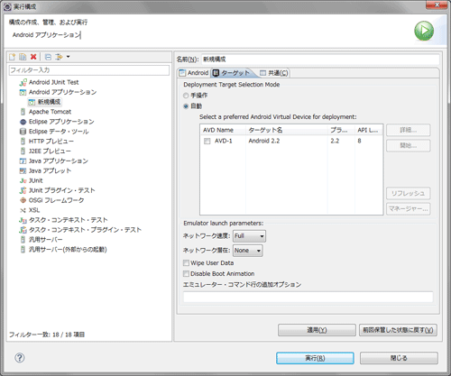Click the 実行(R) button
This screenshot has width=451, height=376.
[315, 358]
